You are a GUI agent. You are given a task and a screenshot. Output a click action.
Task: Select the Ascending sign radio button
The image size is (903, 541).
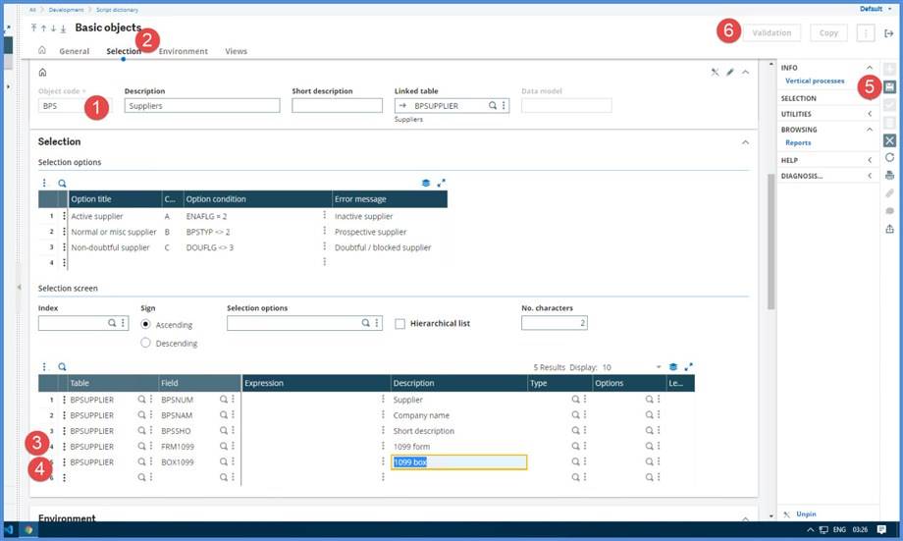pos(145,324)
